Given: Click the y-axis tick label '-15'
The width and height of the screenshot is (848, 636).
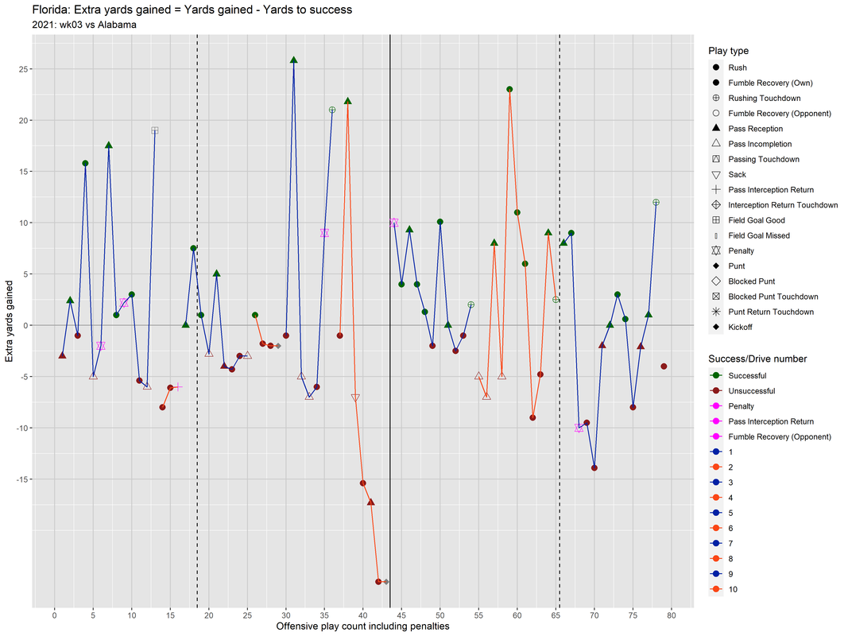Looking at the screenshot, I should (x=21, y=479).
